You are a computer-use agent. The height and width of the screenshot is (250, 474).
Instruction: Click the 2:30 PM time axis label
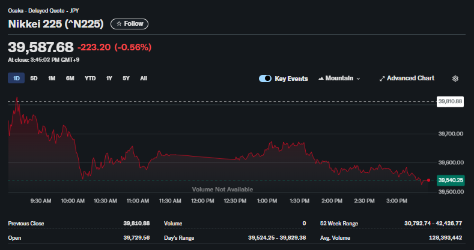click(x=364, y=201)
